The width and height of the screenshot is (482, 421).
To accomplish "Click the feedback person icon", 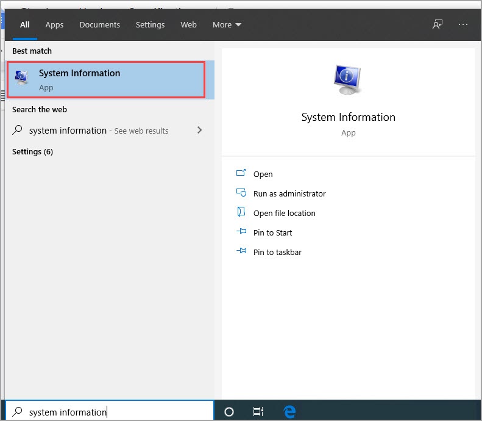I will point(438,24).
